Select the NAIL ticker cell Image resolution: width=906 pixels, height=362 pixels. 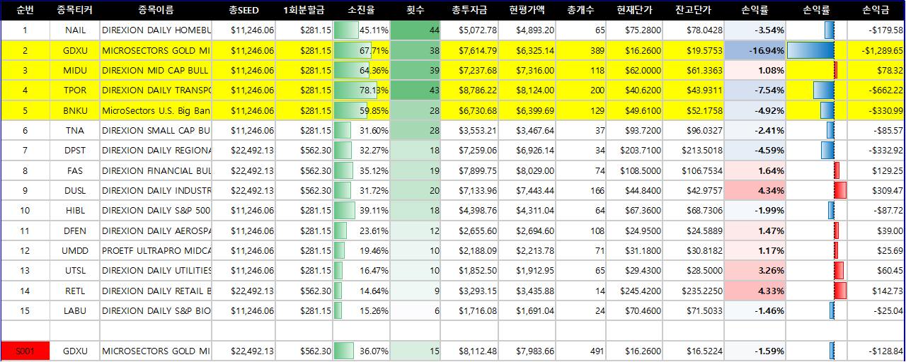(75, 30)
